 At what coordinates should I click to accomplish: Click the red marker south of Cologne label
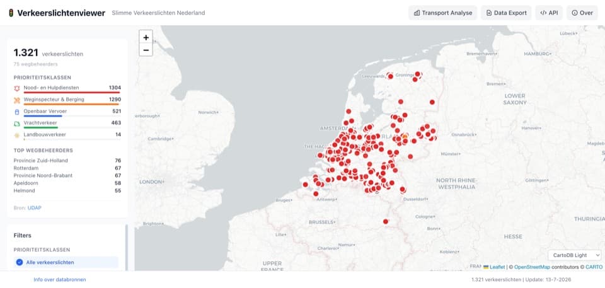coord(386,221)
